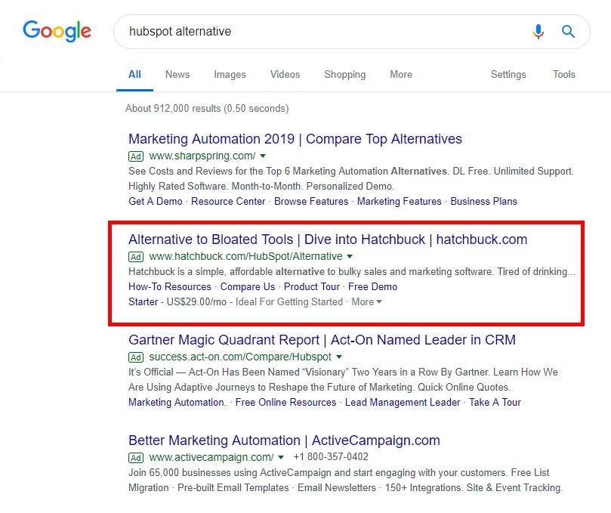
Task: Click the Free Online Resources sitelink
Action: click(x=285, y=402)
